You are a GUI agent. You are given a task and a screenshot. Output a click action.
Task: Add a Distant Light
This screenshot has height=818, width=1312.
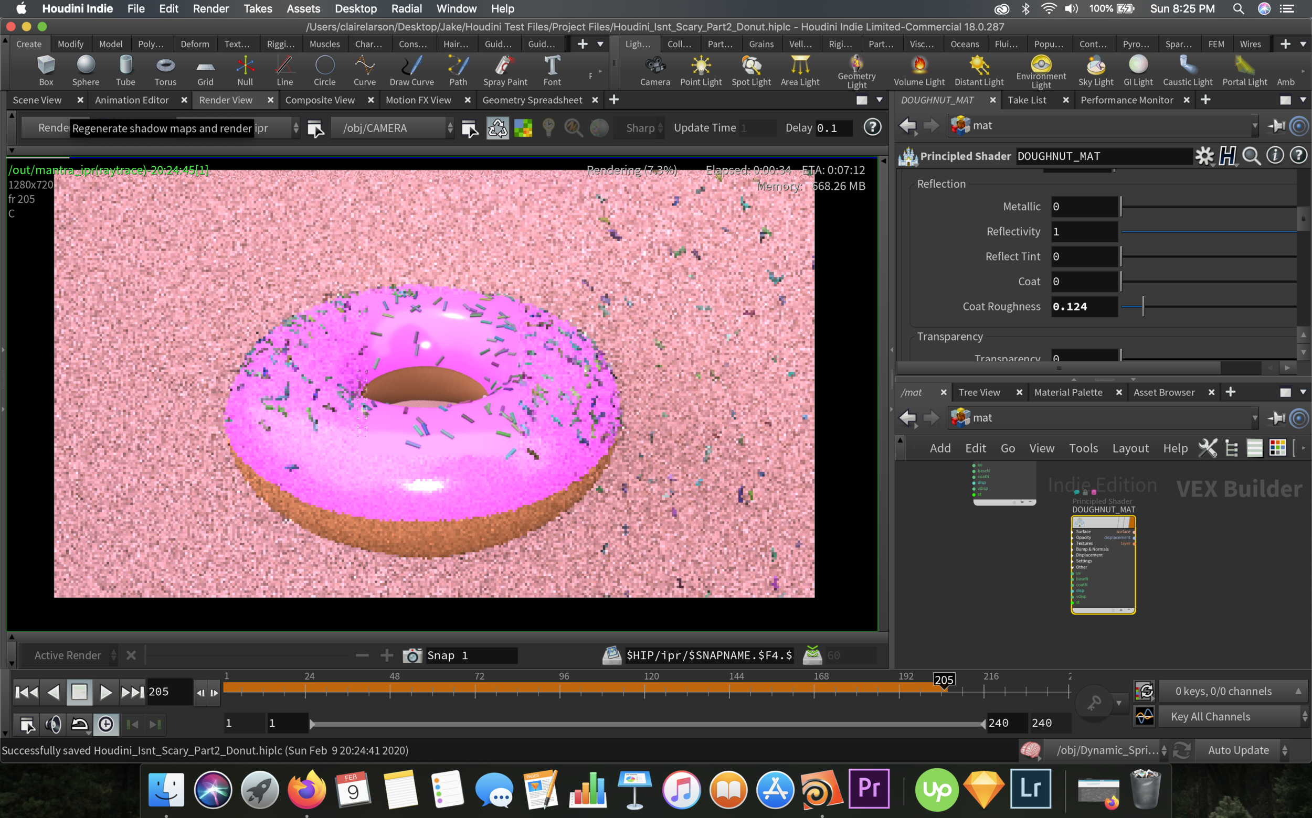tap(978, 71)
